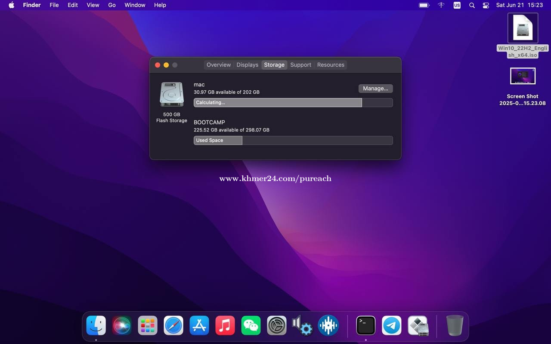The width and height of the screenshot is (551, 344).
Task: Select the Storage tab
Action: pyautogui.click(x=274, y=65)
